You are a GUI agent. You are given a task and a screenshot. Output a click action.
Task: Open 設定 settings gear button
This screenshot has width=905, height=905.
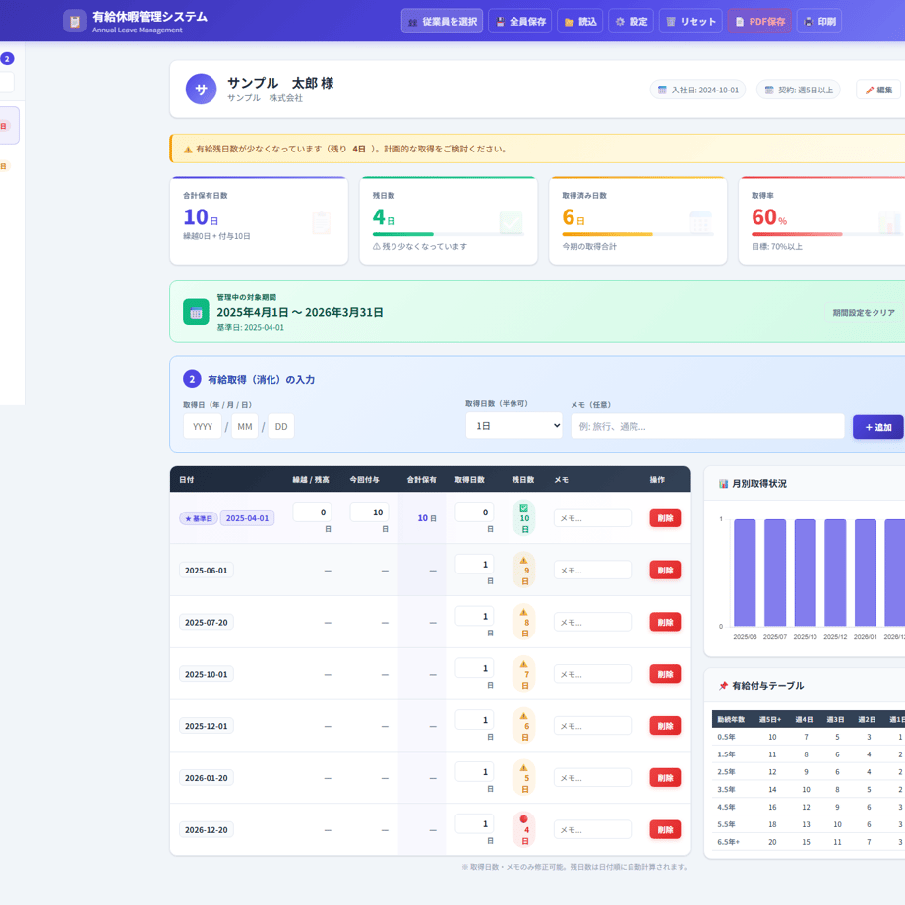(631, 22)
